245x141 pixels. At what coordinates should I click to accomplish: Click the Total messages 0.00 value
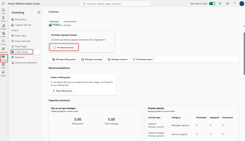click(111, 120)
